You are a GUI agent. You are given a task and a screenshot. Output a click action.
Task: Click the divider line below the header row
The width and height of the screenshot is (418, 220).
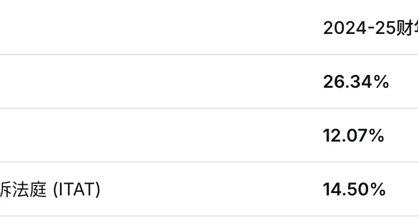click(x=209, y=54)
